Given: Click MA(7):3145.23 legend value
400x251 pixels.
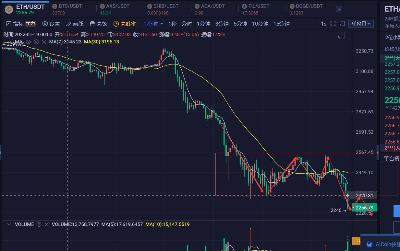Looking at the screenshot, I should coord(65,42).
